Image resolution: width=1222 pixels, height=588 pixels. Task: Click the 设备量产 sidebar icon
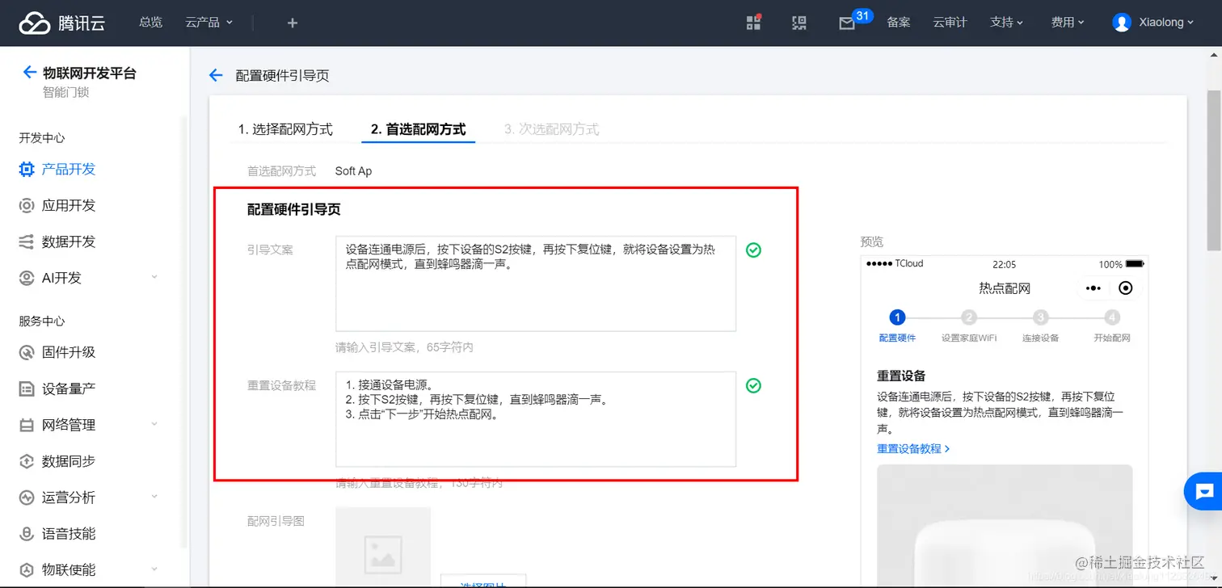pyautogui.click(x=27, y=388)
